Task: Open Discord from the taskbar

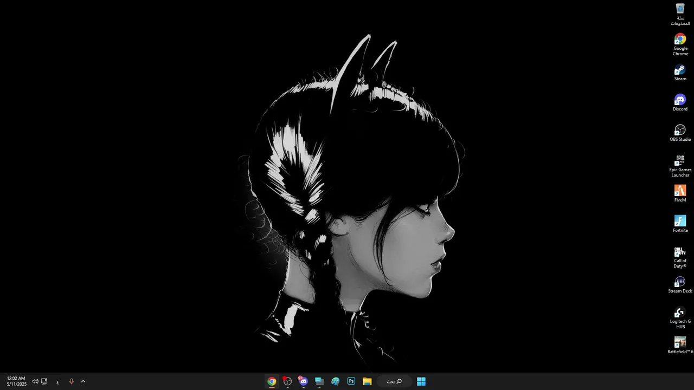Action: pos(303,381)
